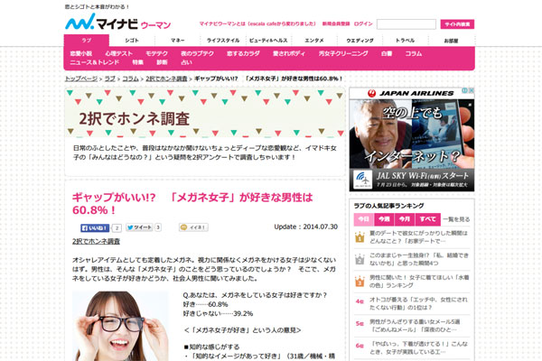
Task: Click コラム breadcrumb link
Action: point(130,79)
